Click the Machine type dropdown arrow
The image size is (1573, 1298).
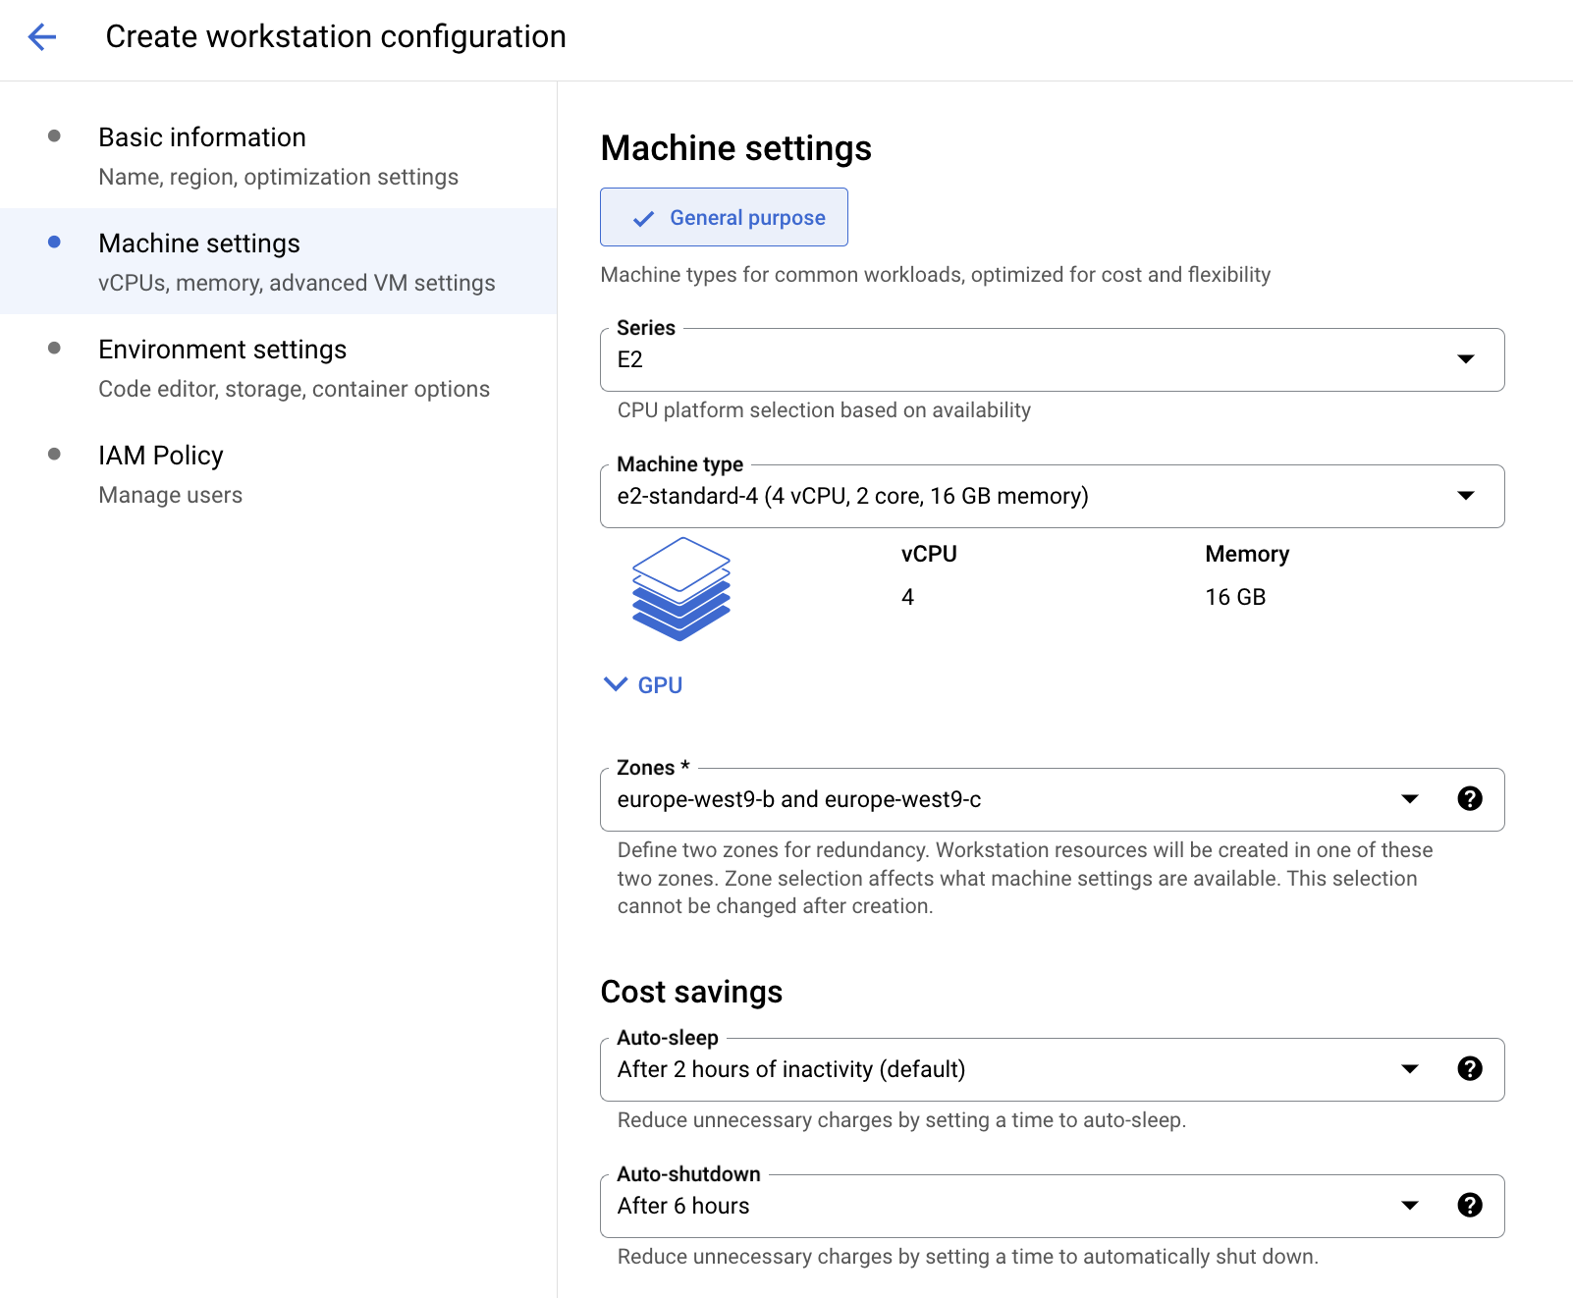point(1465,496)
